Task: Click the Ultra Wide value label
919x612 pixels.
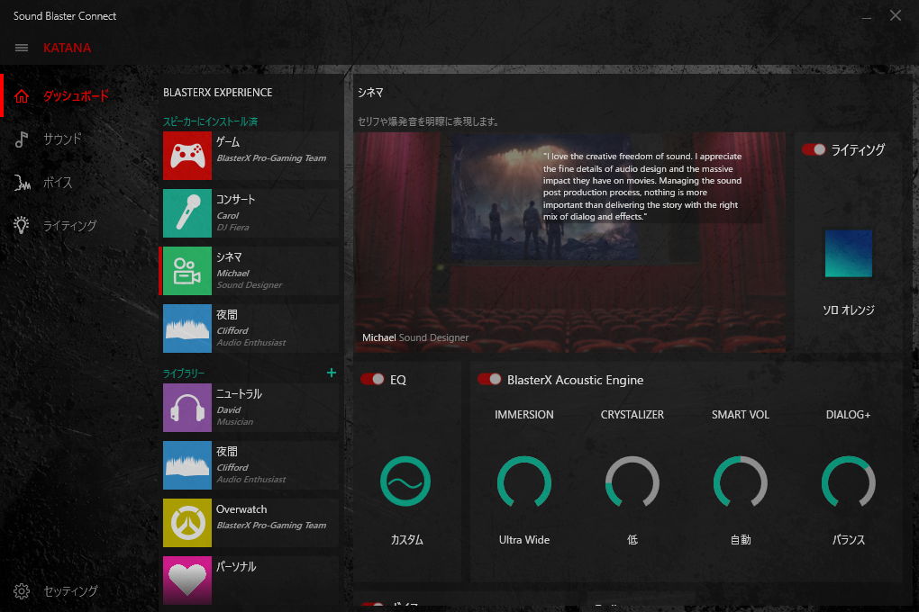Action: 524,540
